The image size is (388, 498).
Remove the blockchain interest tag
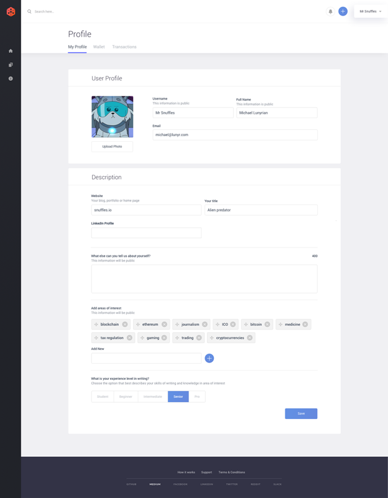click(125, 325)
